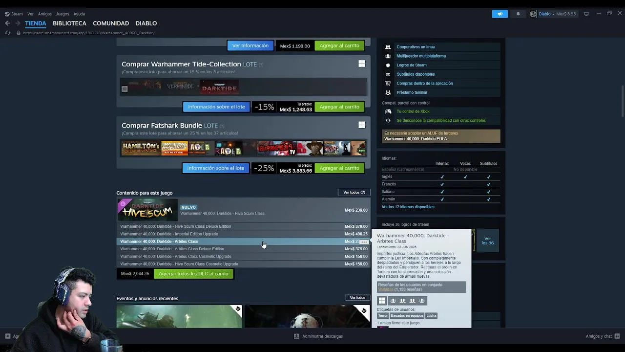Click the in-app purchases cart icon

pos(388,83)
